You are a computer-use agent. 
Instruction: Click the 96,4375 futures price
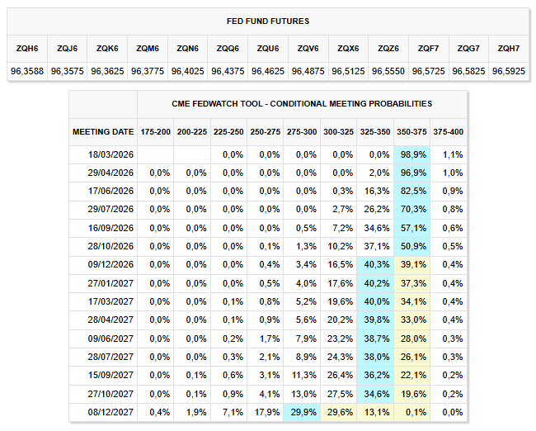click(x=228, y=71)
